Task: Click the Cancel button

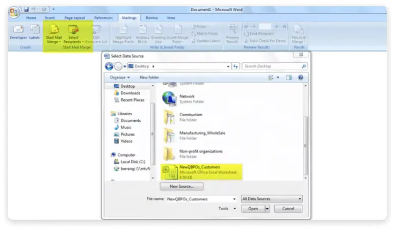Action: pyautogui.click(x=288, y=209)
